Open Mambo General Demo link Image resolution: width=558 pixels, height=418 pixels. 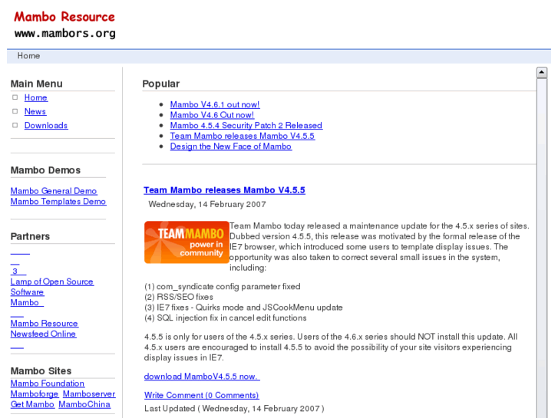(54, 191)
